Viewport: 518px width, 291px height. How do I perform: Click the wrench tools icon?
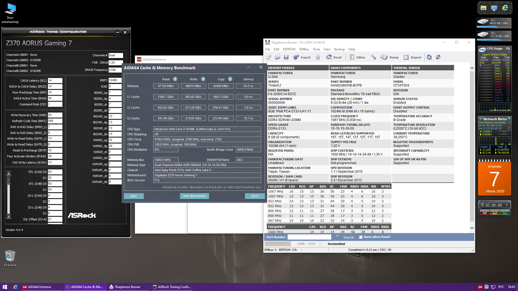[374, 57]
